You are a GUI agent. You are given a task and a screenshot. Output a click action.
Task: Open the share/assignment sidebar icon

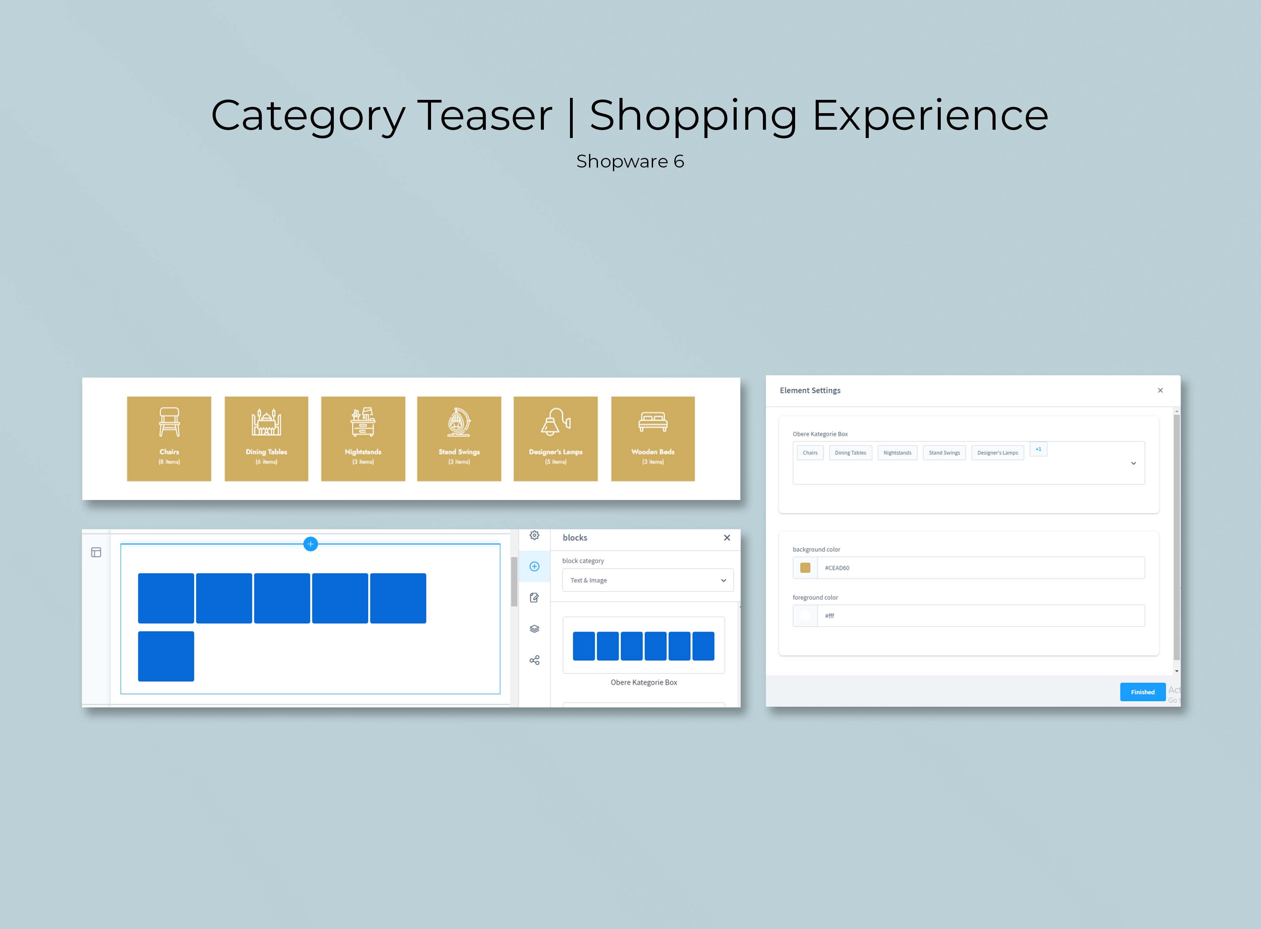pos(534,660)
